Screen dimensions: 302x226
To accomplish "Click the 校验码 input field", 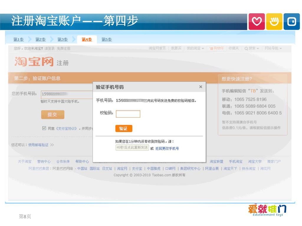I will 128,114.
